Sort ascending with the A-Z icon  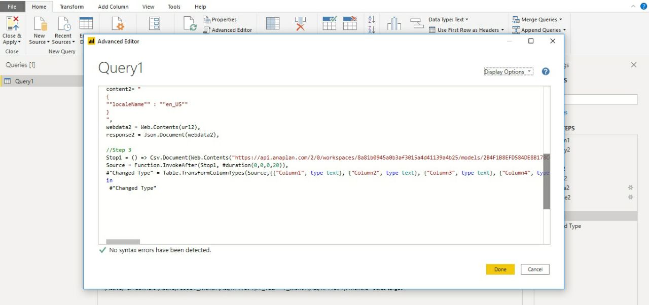pos(371,19)
